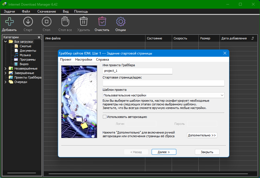Click the Добавить (Add) plus icon

click(x=10, y=22)
